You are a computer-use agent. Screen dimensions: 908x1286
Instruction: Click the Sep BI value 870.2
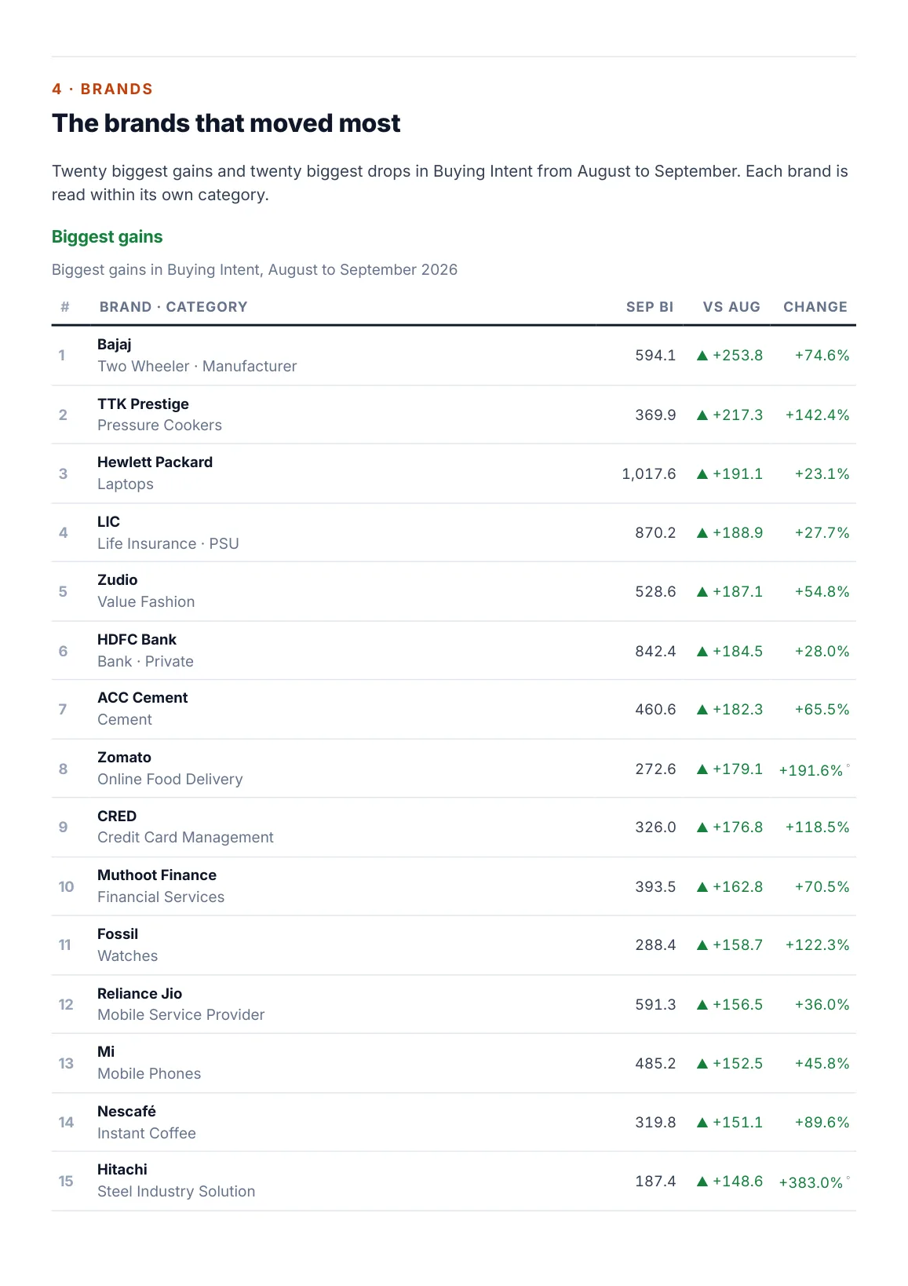pos(655,533)
